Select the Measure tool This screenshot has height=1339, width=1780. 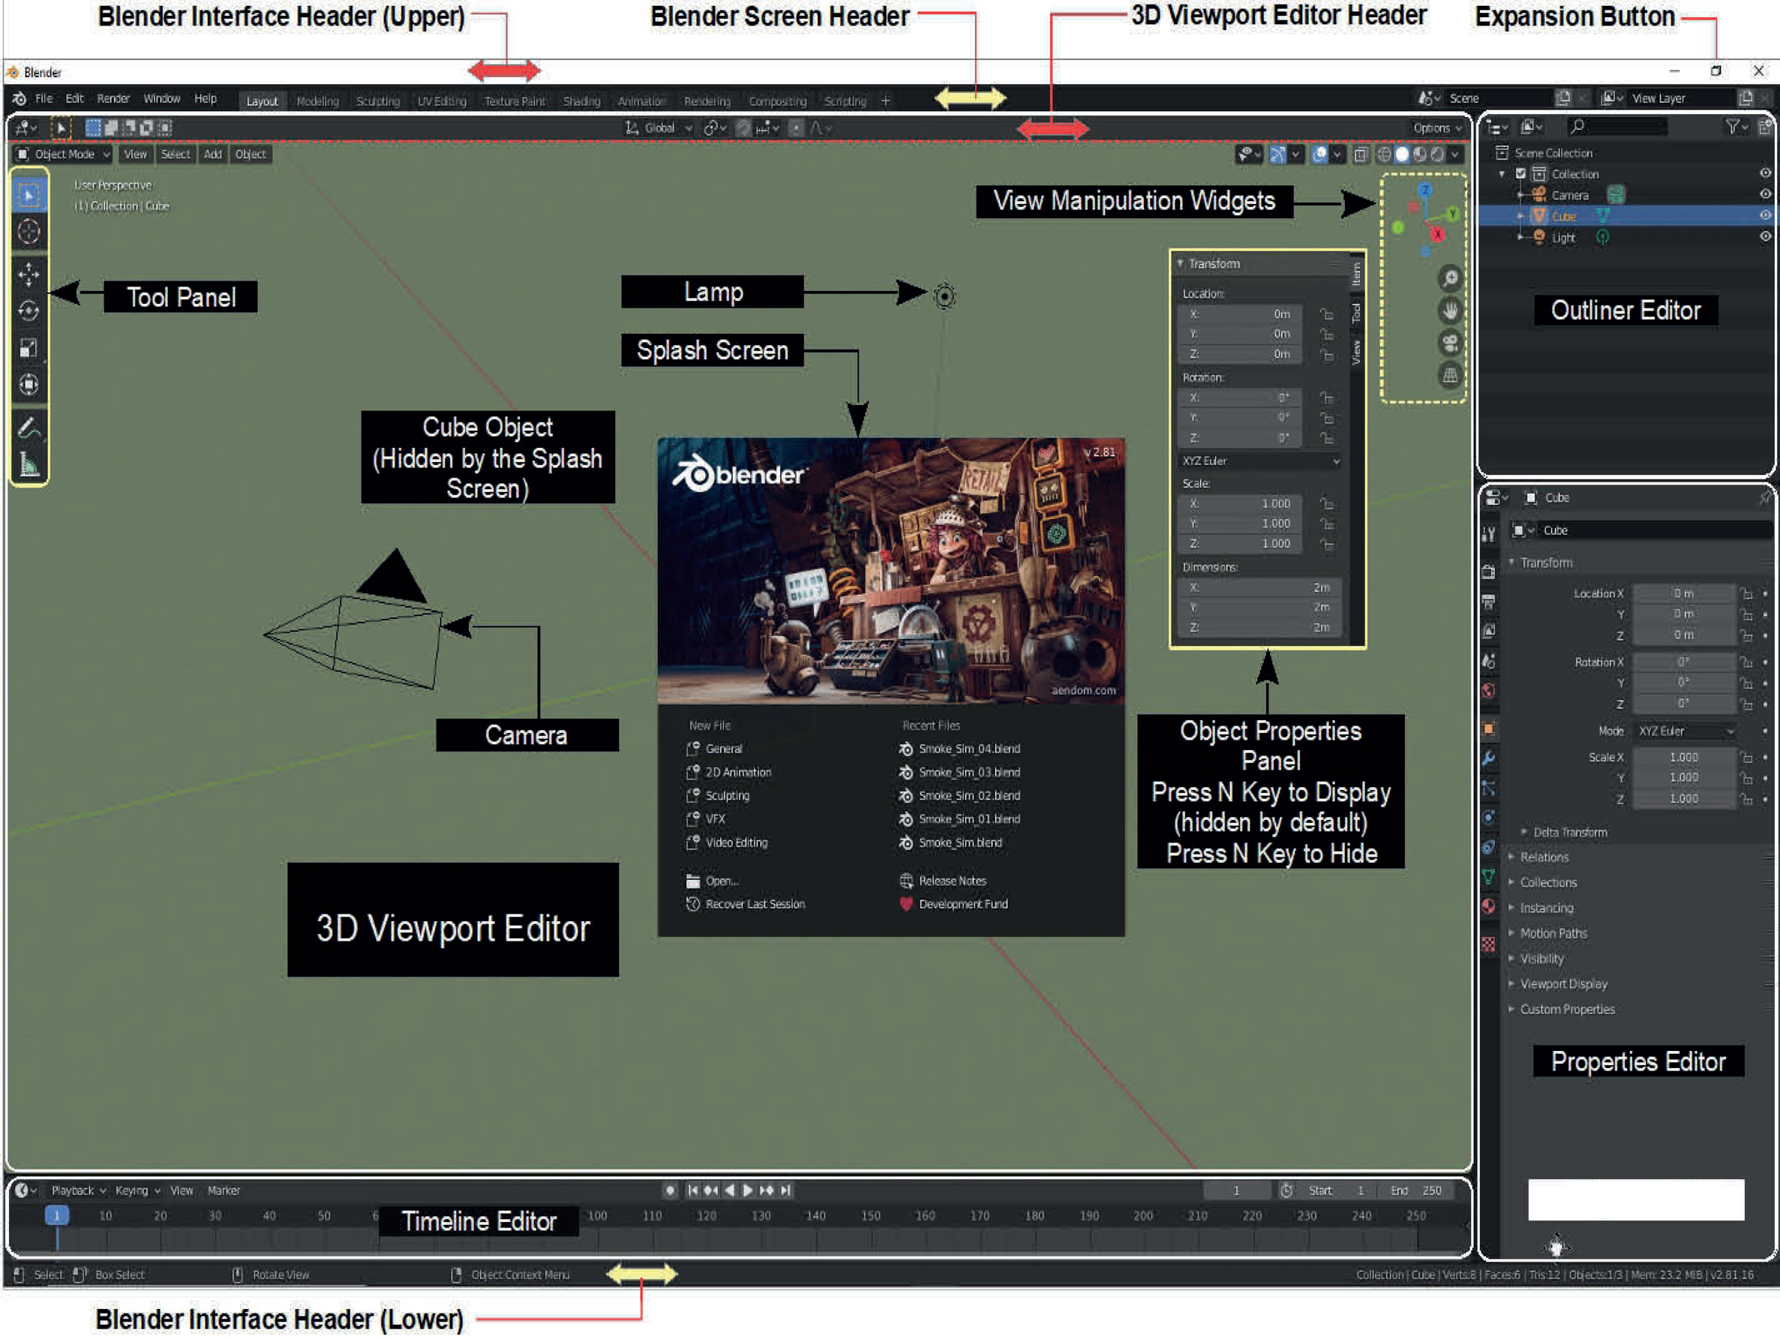pyautogui.click(x=29, y=464)
